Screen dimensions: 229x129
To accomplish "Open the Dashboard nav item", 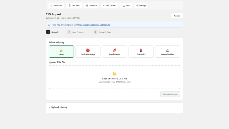I will [56, 5].
